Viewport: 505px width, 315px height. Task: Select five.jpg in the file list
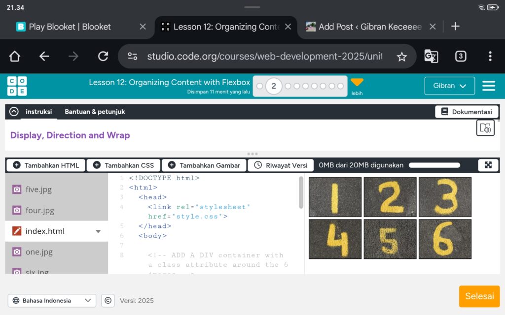[38, 189]
